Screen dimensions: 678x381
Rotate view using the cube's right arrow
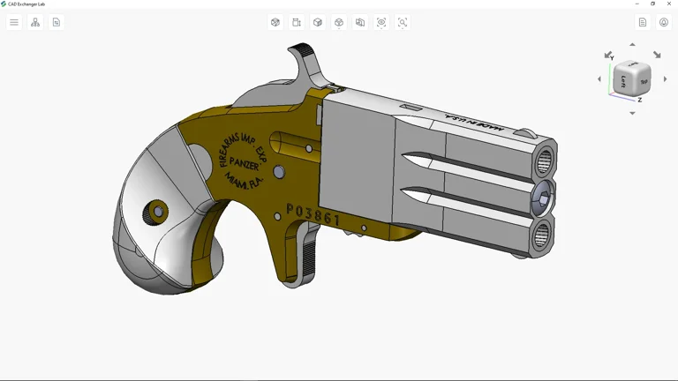point(666,79)
